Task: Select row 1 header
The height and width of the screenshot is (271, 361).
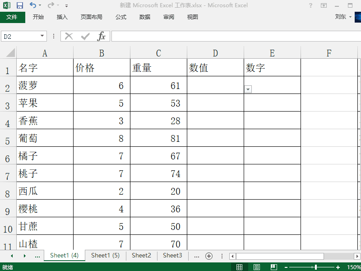Action: tap(8, 68)
